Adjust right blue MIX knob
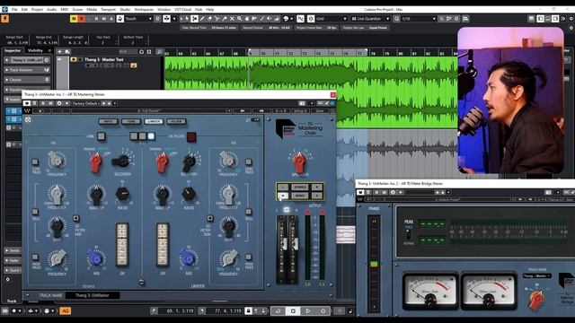The height and width of the screenshot is (323, 575). 188,258
